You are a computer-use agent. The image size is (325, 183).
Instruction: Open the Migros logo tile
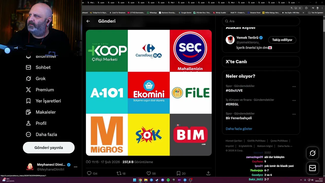click(107, 135)
